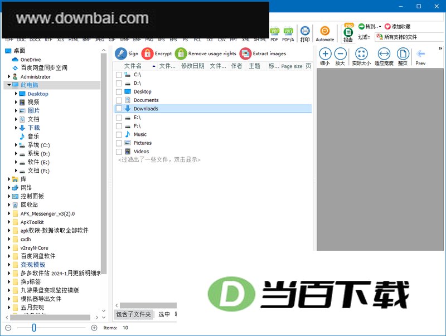Viewport: 446px width, 336px height.
Task: Tick the Desktop row checkbox
Action: 119,92
